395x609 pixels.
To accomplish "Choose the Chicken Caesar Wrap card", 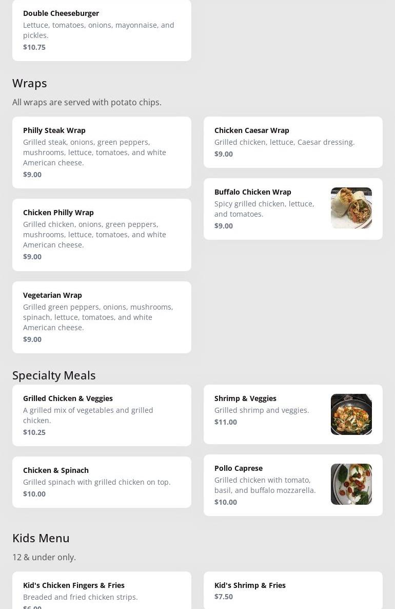I will 292,142.
